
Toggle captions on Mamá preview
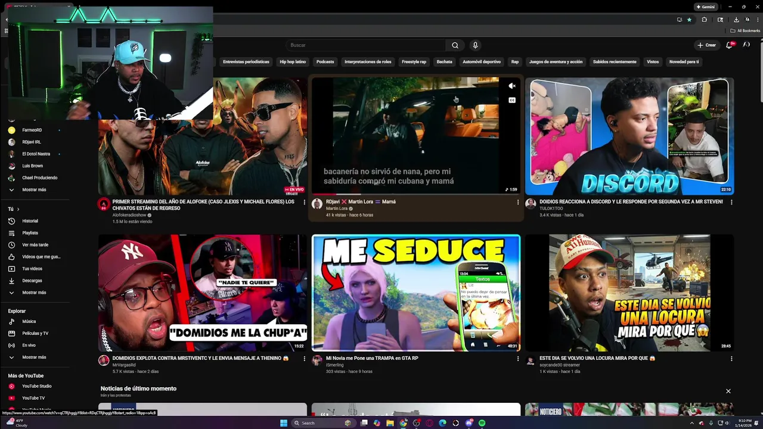(512, 100)
